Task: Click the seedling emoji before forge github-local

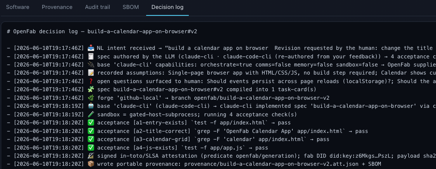Action: 91,98
